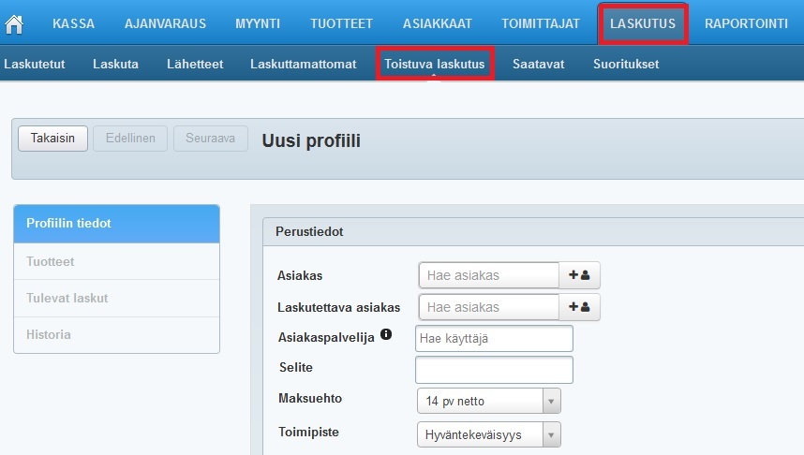The image size is (804, 455).
Task: Click into the Asiakaspalvelija user field
Action: pos(494,338)
